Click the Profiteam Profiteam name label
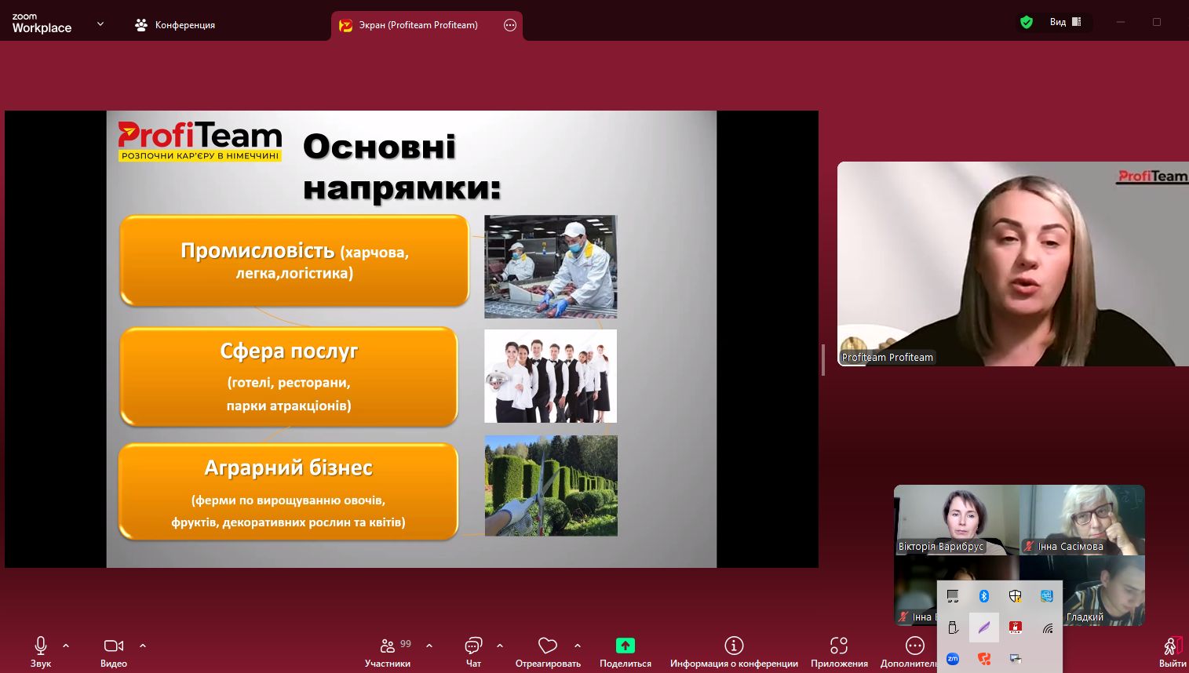This screenshot has height=673, width=1189. pos(888,357)
